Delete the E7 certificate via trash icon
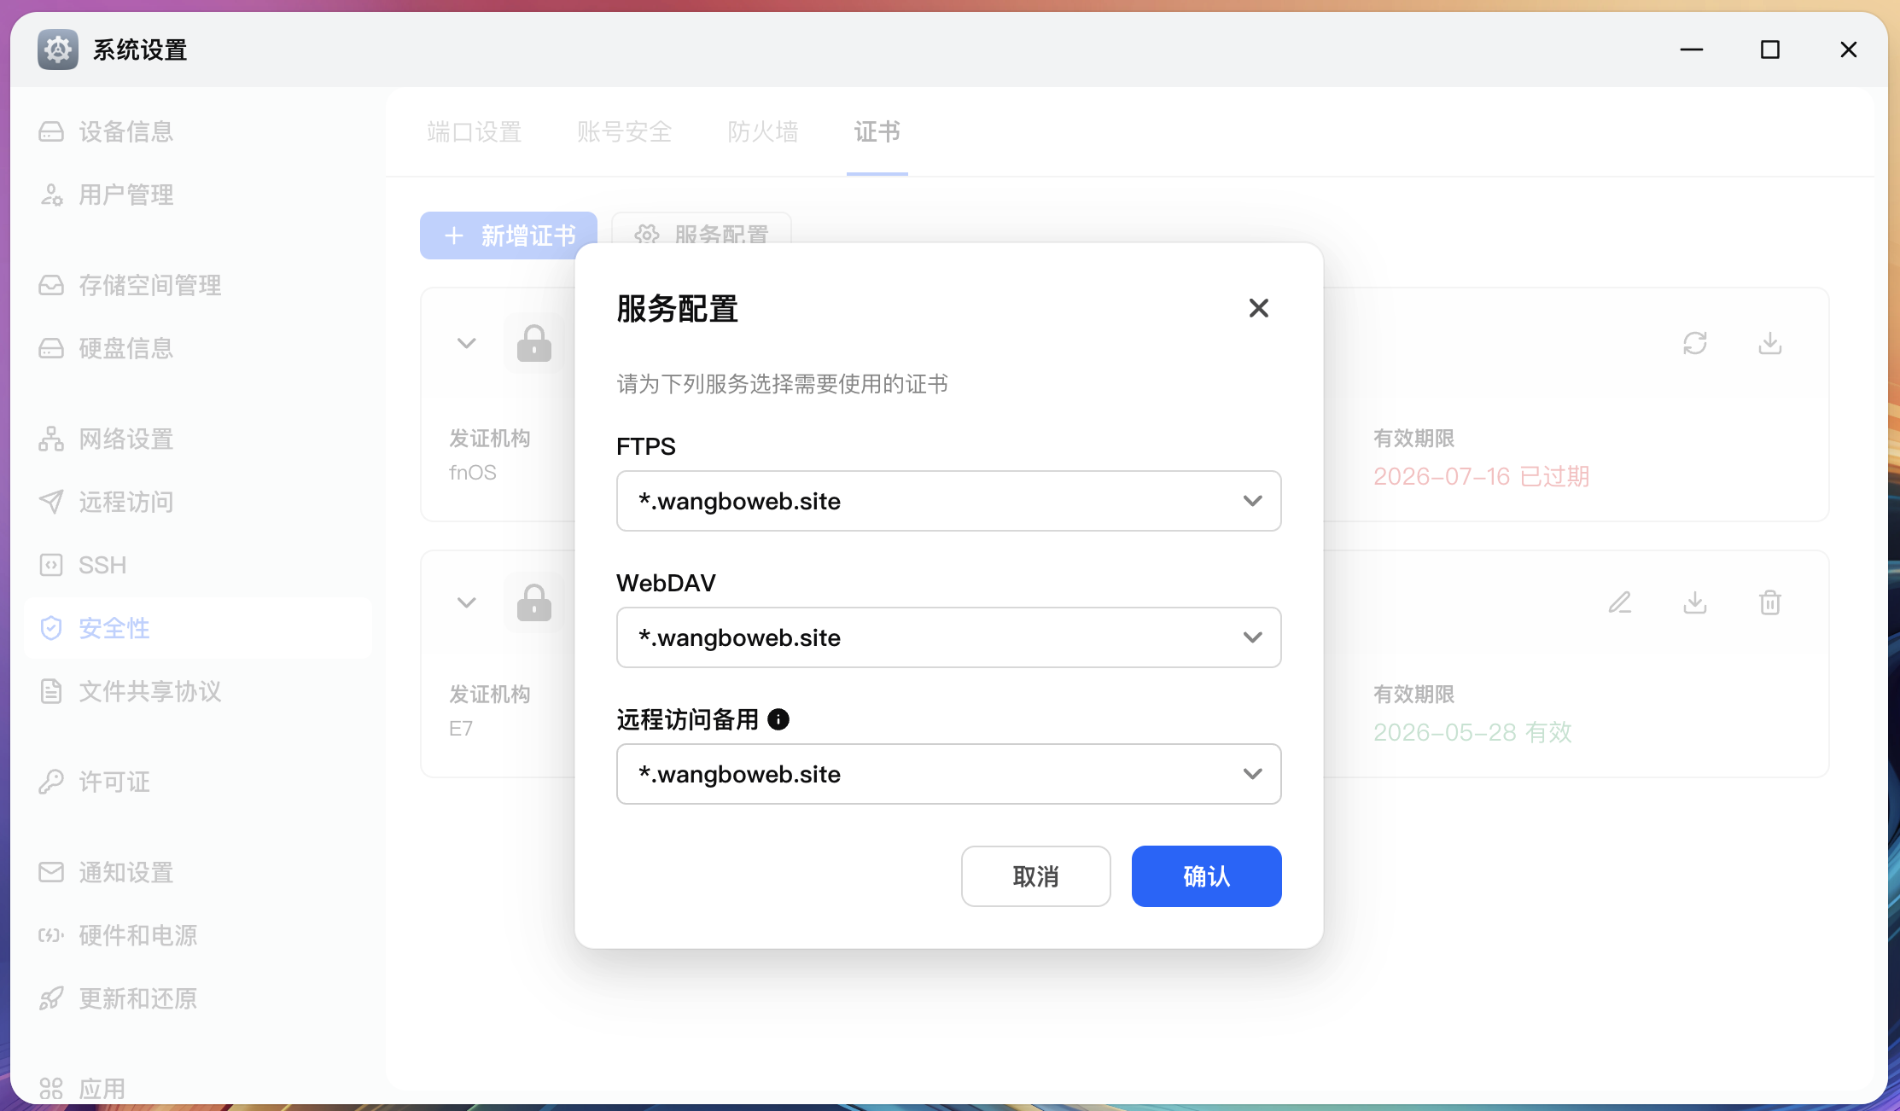This screenshot has width=1900, height=1111. [x=1769, y=602]
